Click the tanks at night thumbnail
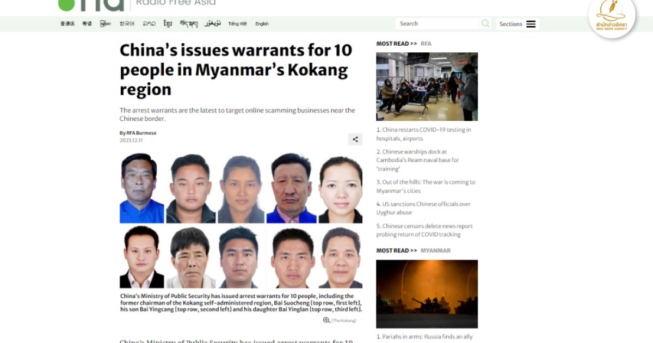Viewport: 653px width, 343px height. (x=427, y=294)
